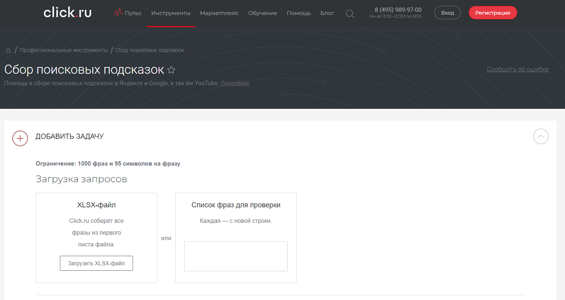Click the click.ru logo
Screen dimensions: 565x300
[x=67, y=13]
